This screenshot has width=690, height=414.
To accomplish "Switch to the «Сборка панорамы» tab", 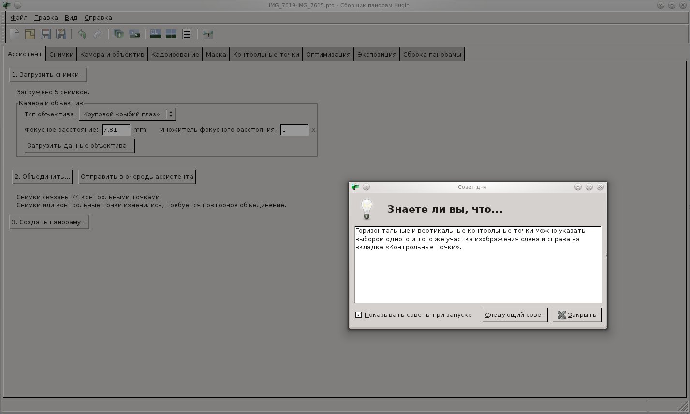I will pos(432,54).
